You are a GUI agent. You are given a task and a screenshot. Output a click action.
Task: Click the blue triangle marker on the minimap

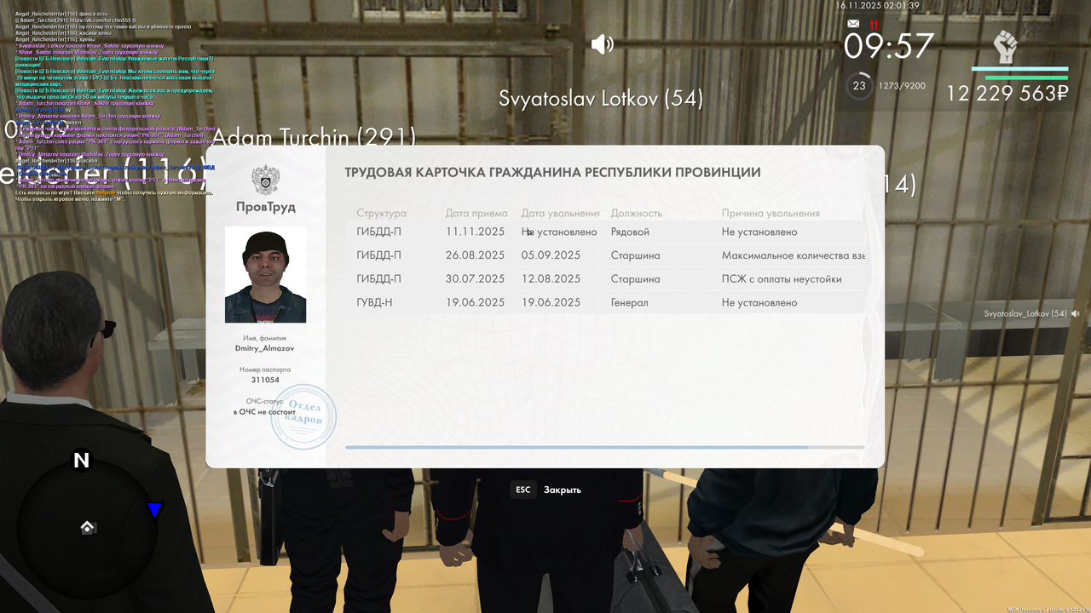click(154, 510)
